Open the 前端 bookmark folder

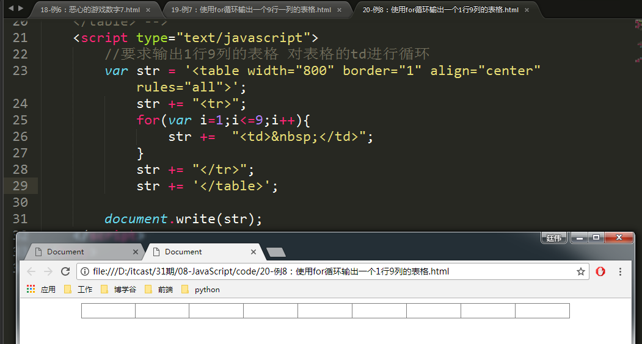pyautogui.click(x=159, y=290)
